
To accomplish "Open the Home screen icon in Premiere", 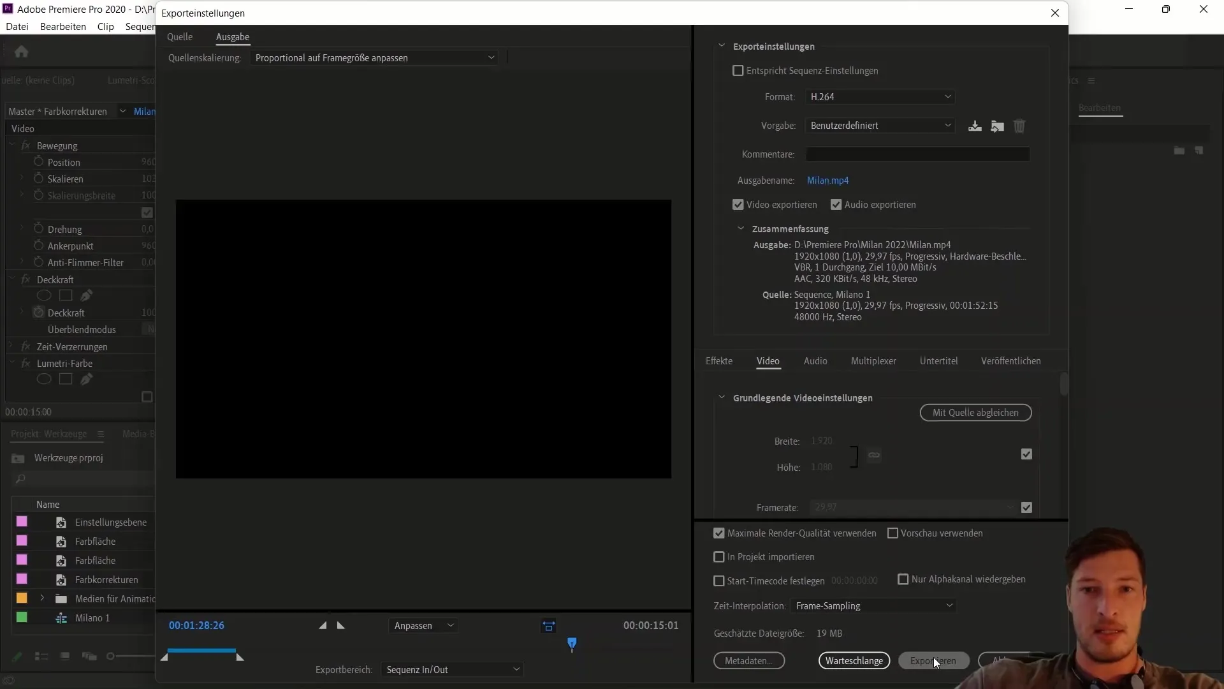I will (x=21, y=52).
